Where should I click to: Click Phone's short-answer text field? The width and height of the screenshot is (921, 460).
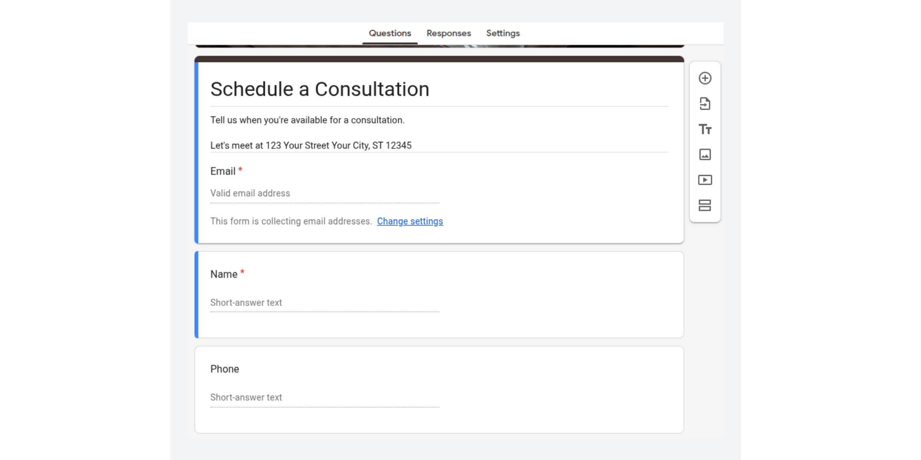324,397
